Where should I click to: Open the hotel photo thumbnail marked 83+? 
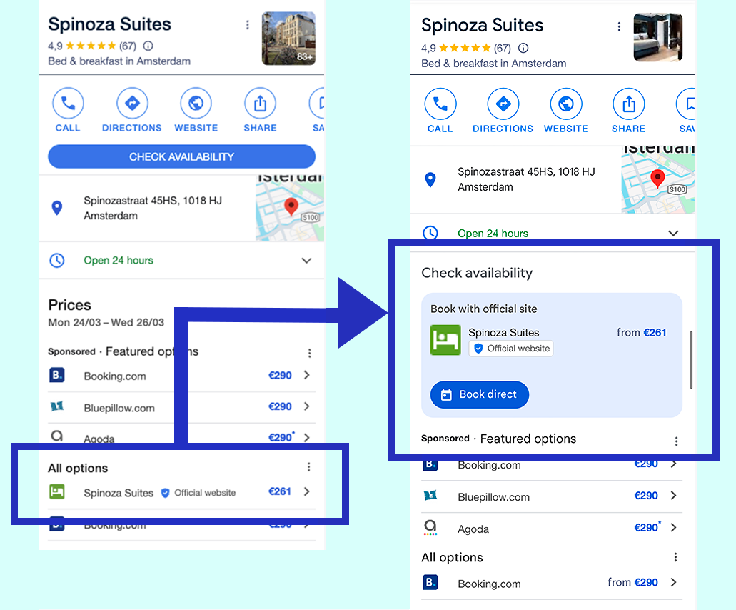point(288,39)
